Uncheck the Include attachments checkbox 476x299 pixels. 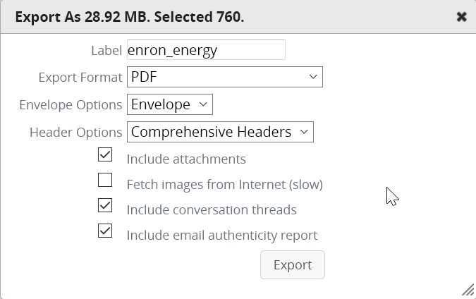105,154
